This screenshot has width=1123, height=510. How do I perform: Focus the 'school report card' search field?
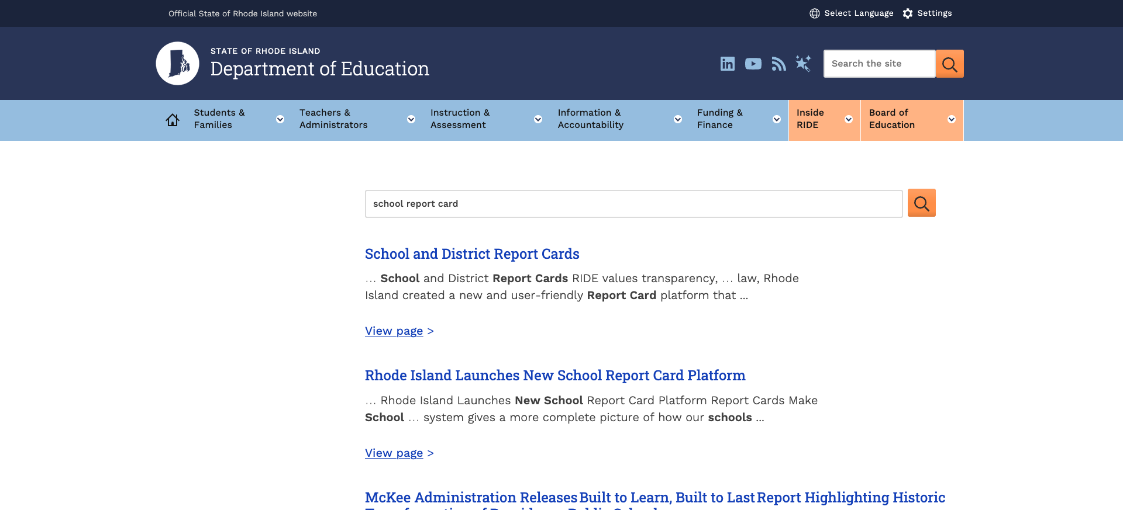[633, 204]
